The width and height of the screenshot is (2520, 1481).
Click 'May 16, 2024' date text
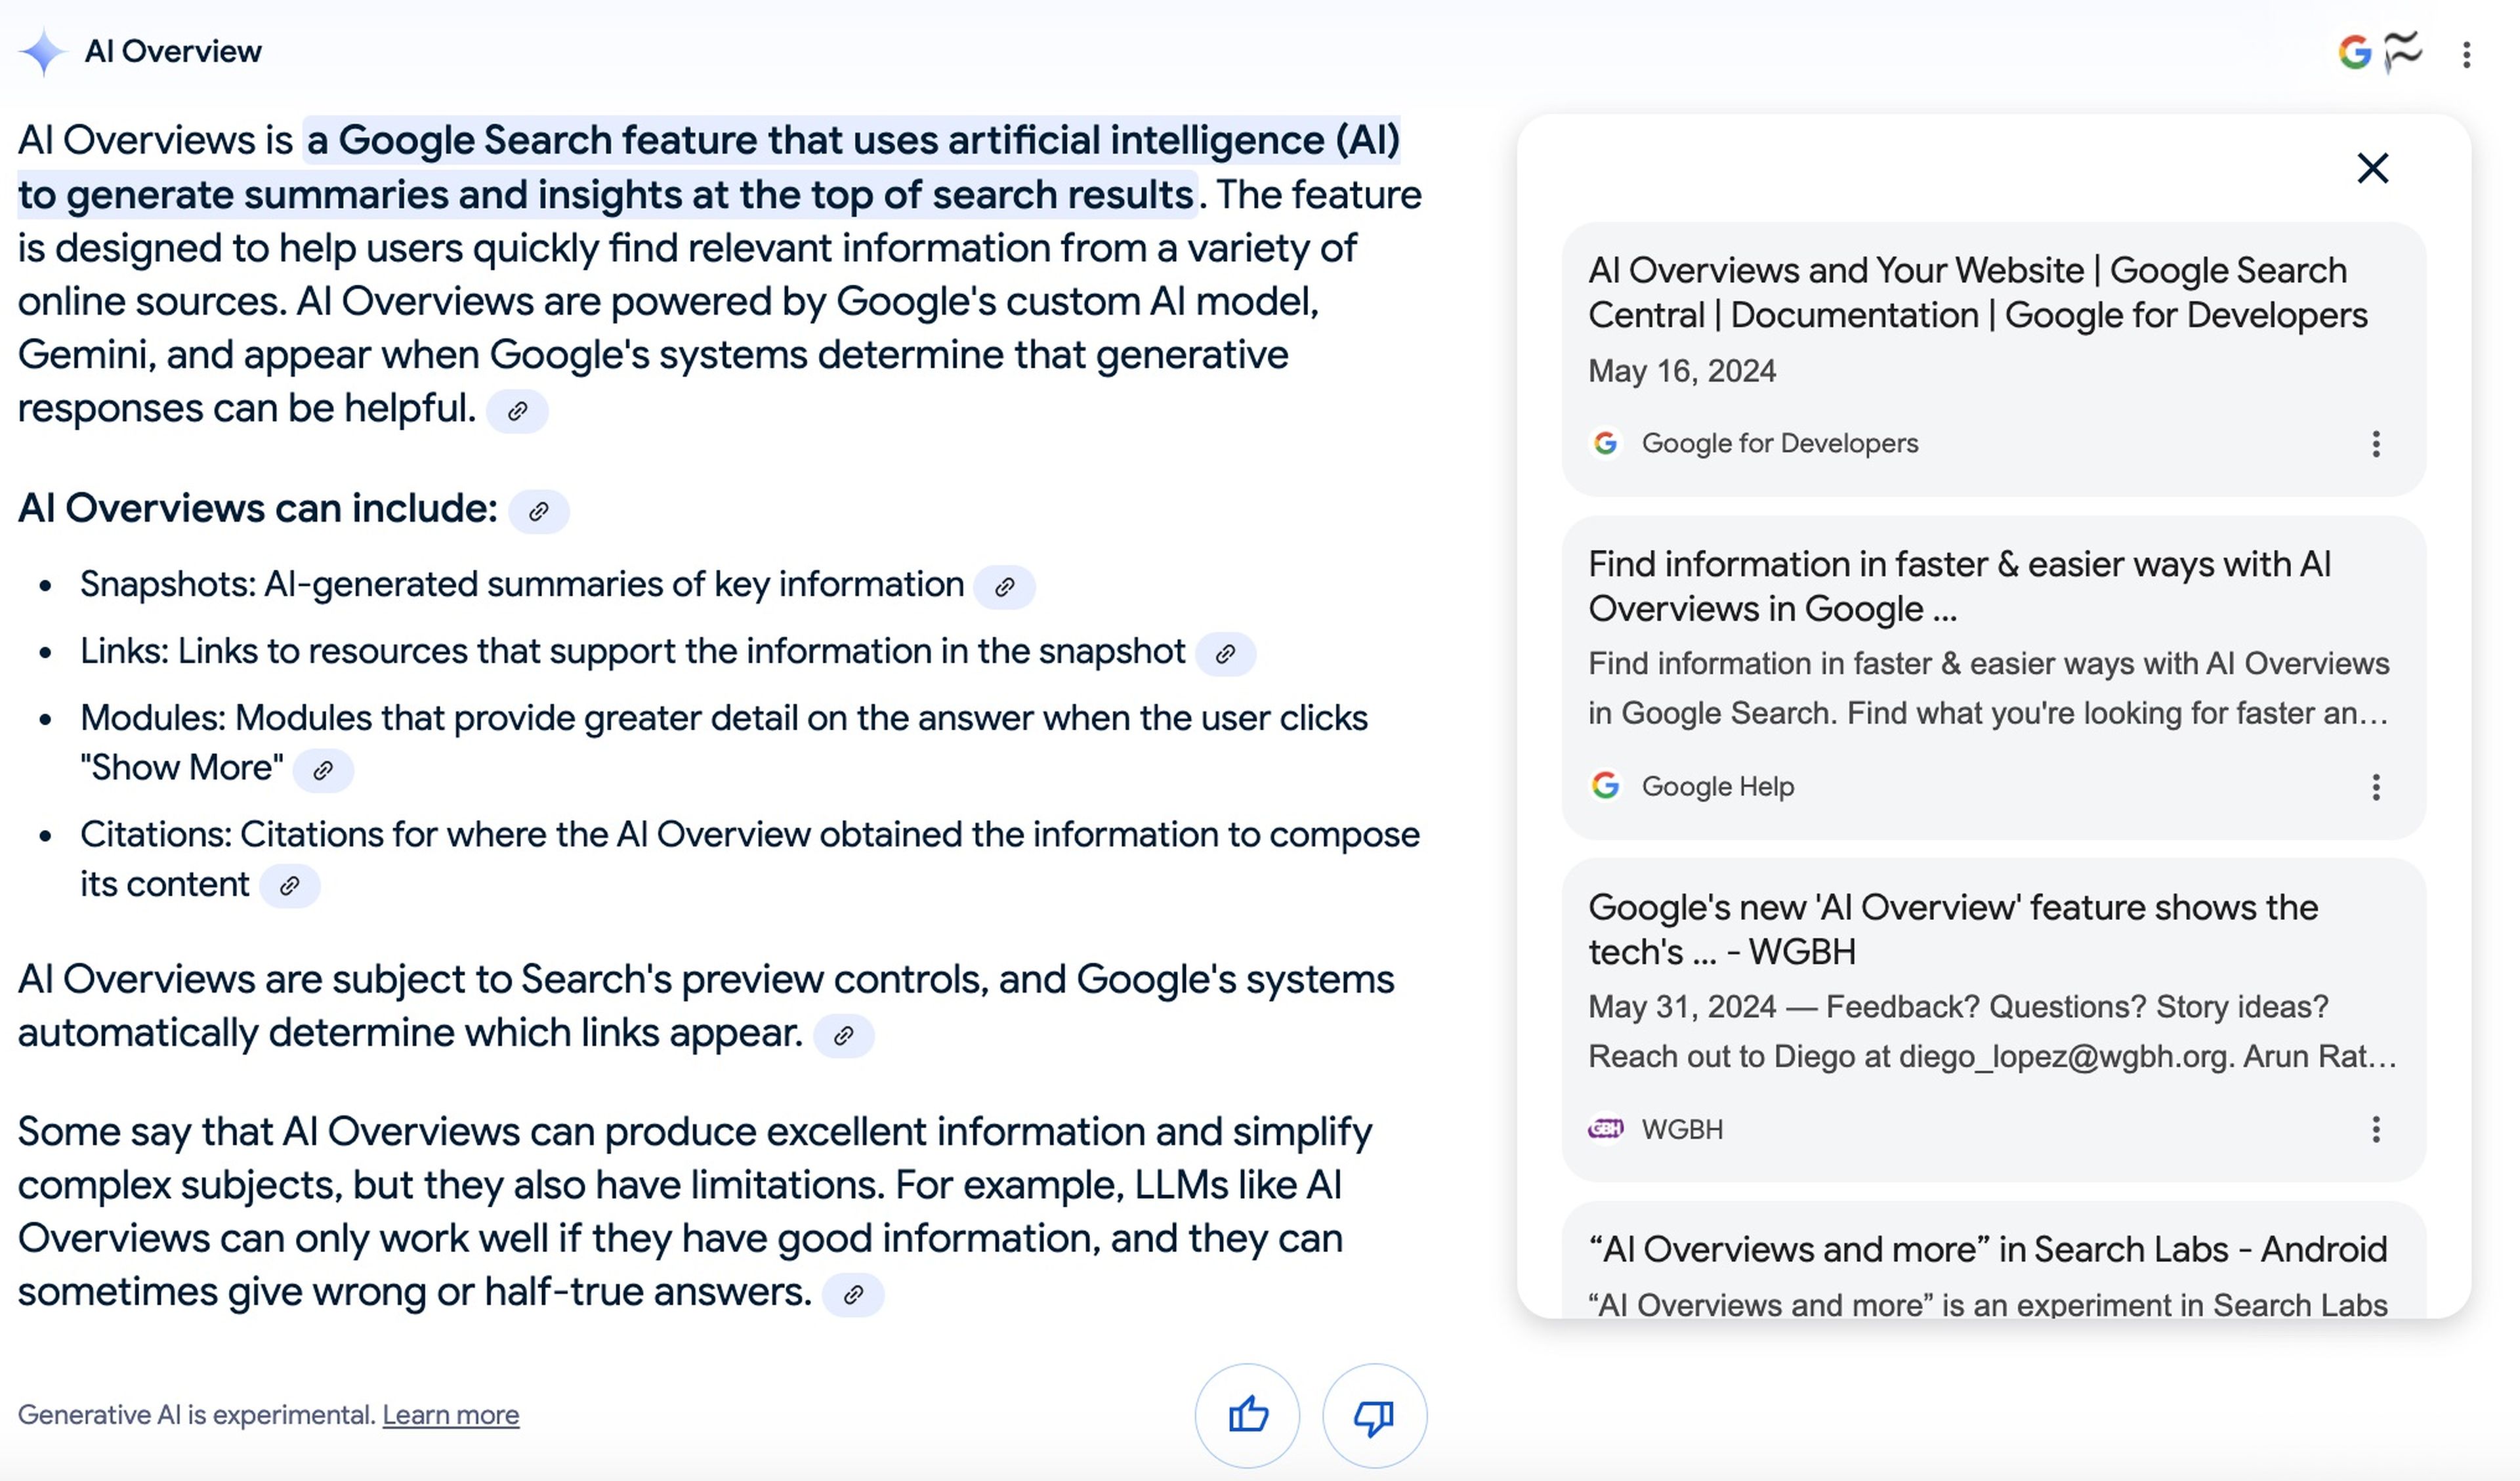pos(1682,371)
